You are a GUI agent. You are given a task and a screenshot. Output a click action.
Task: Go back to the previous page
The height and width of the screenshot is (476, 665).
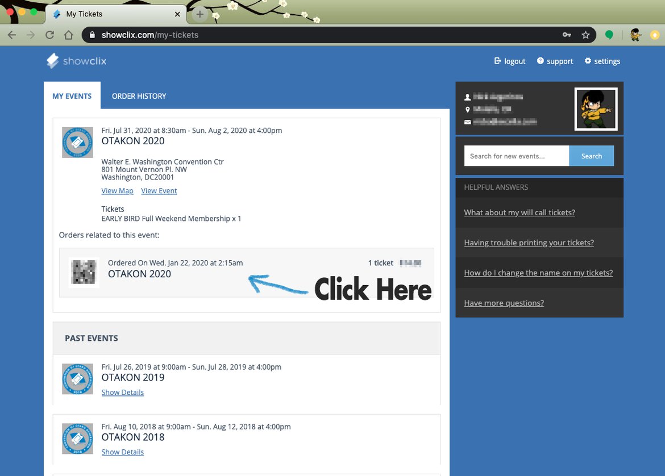coord(12,35)
